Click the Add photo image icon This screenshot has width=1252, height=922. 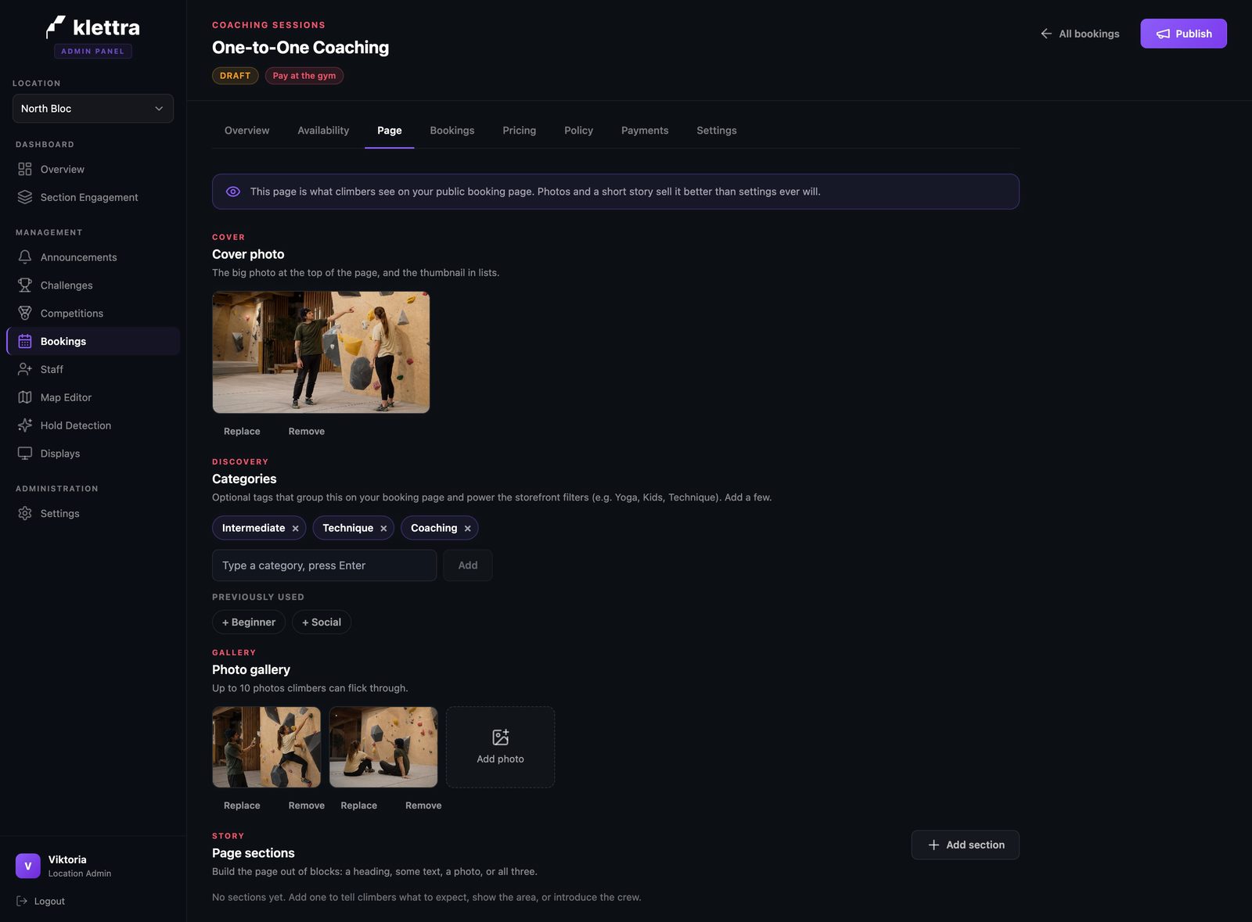coord(501,737)
